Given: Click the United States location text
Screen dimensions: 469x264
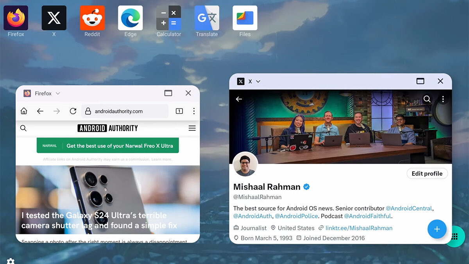Looking at the screenshot, I should 296,228.
